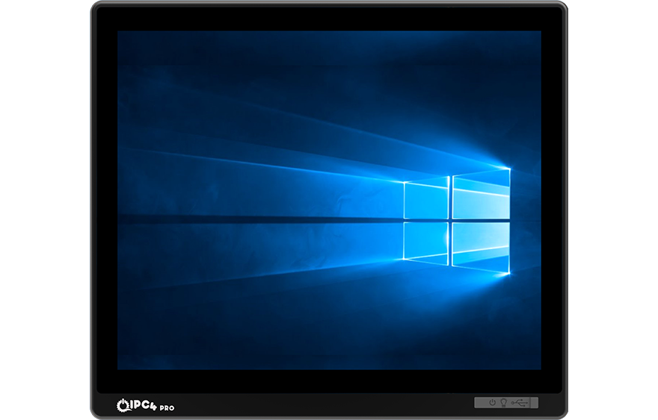Tap the USB symbol on the bezel

coord(519,403)
